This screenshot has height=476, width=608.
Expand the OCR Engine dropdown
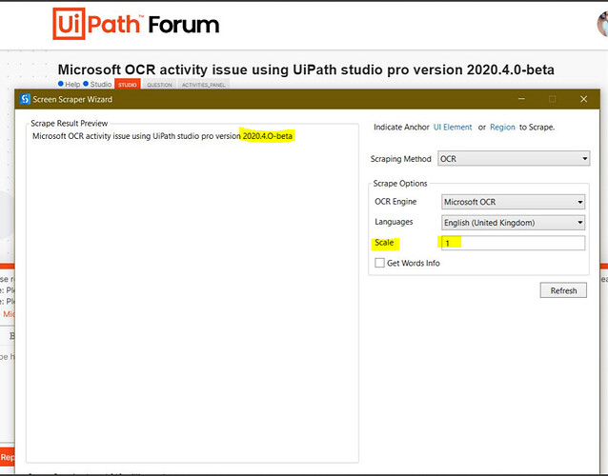[513, 202]
